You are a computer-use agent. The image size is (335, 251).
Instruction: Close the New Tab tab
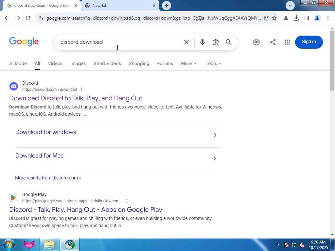(x=154, y=6)
